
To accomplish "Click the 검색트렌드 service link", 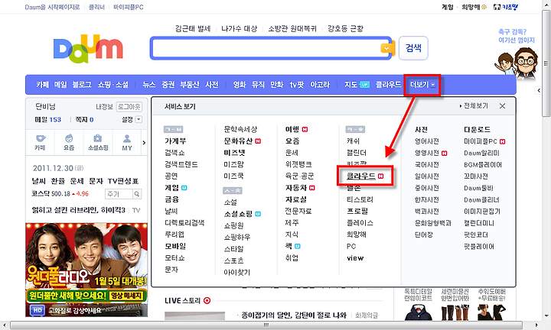I will 181,164.
